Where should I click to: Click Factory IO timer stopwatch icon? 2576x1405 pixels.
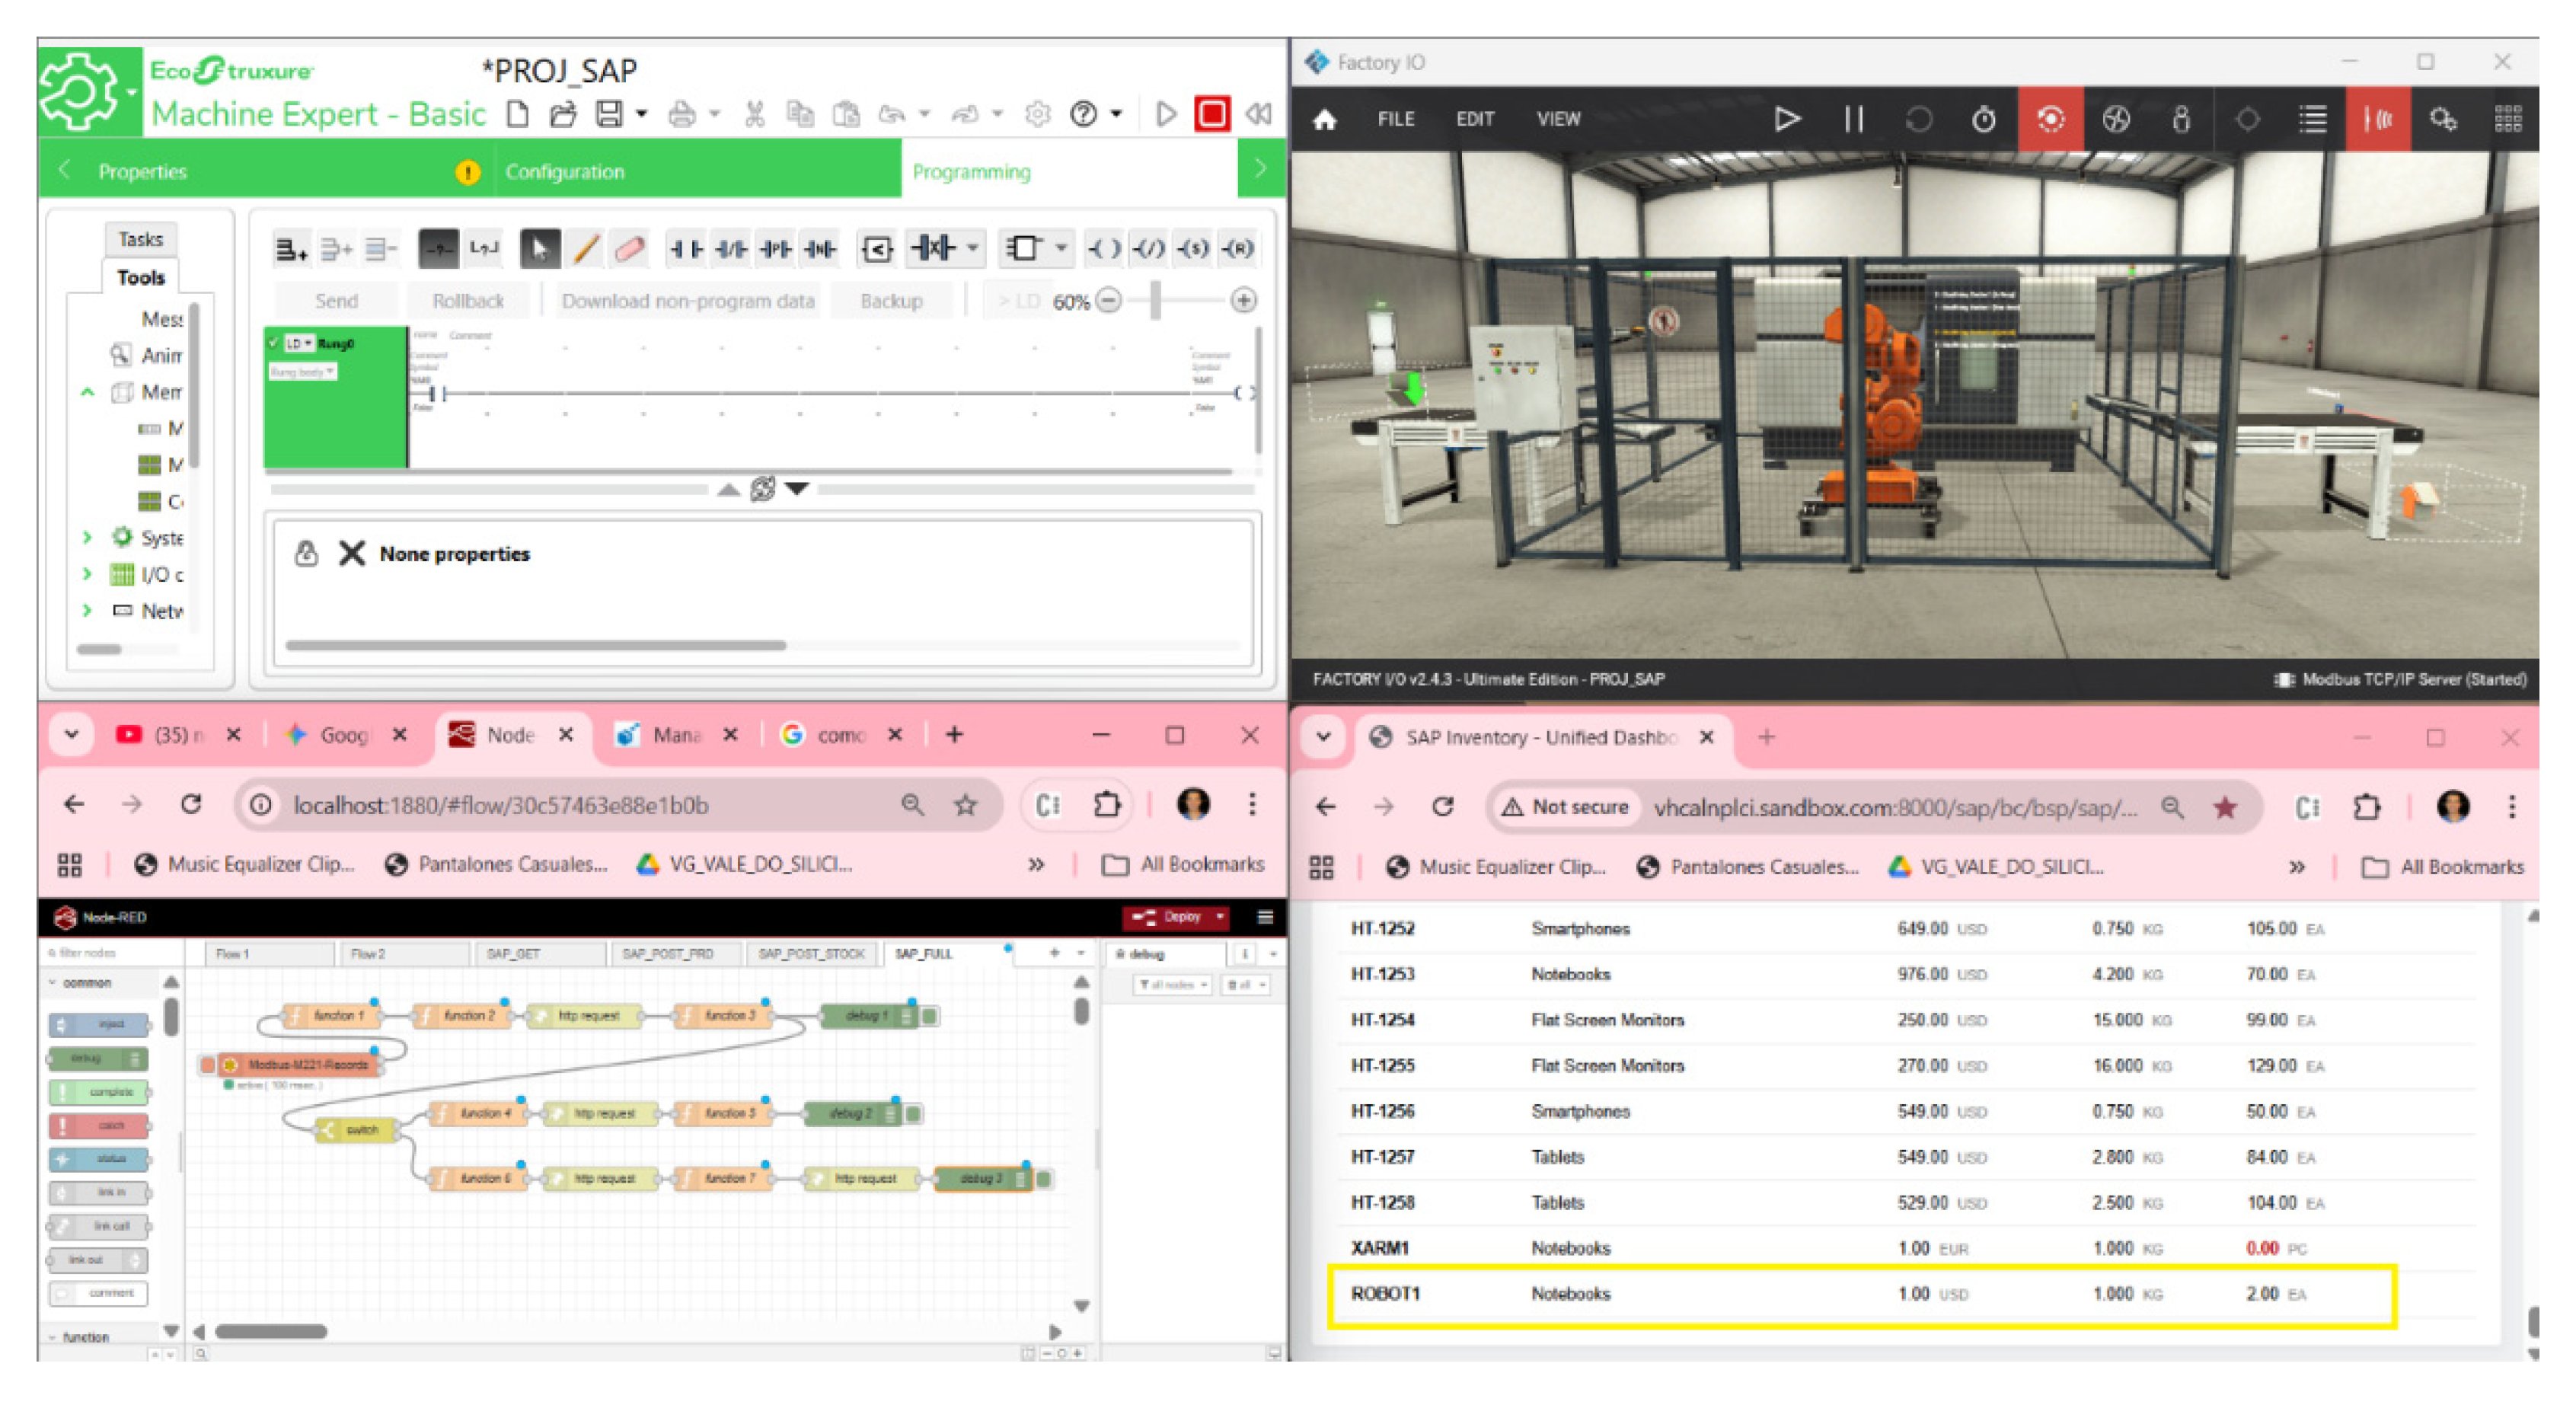[x=1984, y=119]
